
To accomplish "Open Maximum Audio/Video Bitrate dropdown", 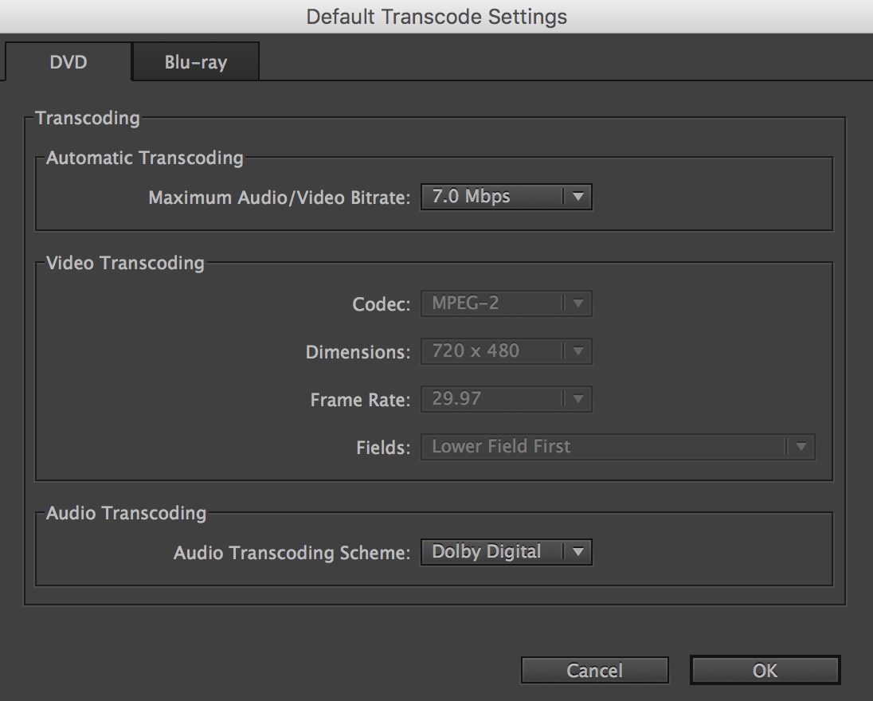I will click(x=506, y=197).
